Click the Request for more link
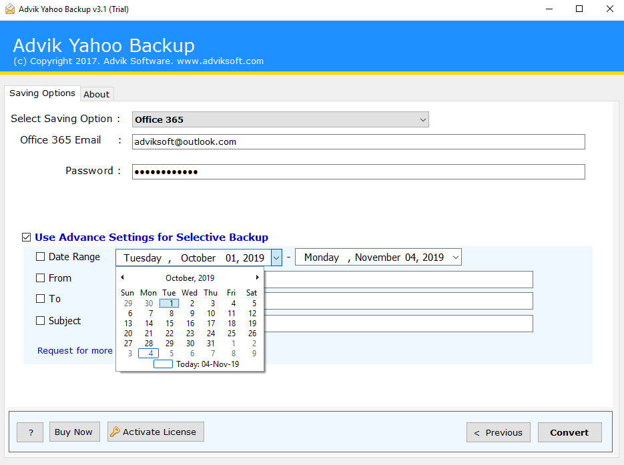The height and width of the screenshot is (465, 624). point(74,350)
